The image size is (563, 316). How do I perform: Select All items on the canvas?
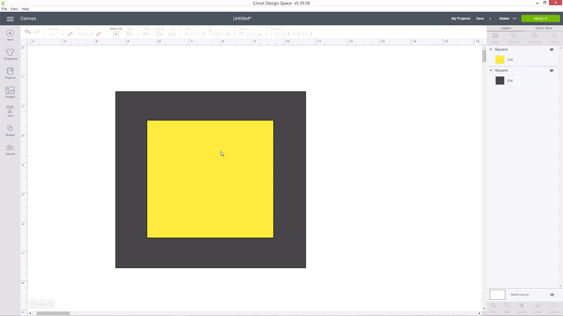click(115, 33)
